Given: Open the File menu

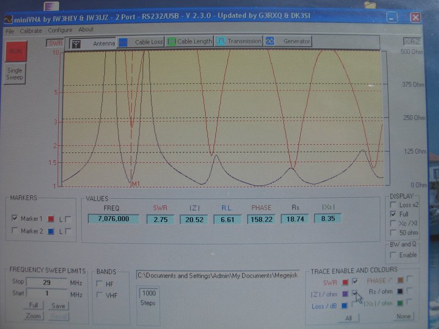Looking at the screenshot, I should [x=10, y=31].
